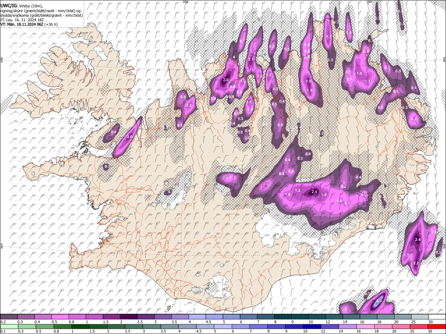Click the "1.9" snowfall value in the north
This screenshot has width=446, height=334.
(x=308, y=81)
